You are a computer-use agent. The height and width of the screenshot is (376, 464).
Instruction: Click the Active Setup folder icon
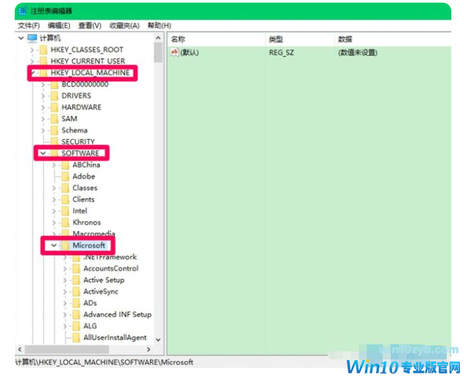(77, 280)
